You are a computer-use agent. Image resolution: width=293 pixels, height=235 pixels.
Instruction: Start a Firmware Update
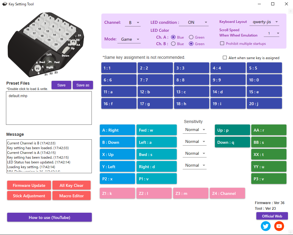[29, 185]
